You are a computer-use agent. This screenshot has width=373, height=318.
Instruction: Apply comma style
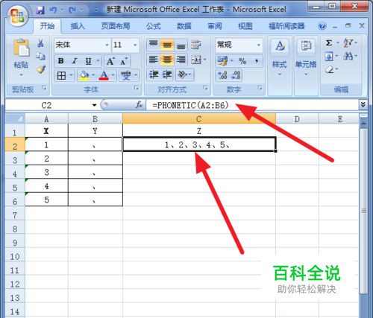tap(257, 61)
